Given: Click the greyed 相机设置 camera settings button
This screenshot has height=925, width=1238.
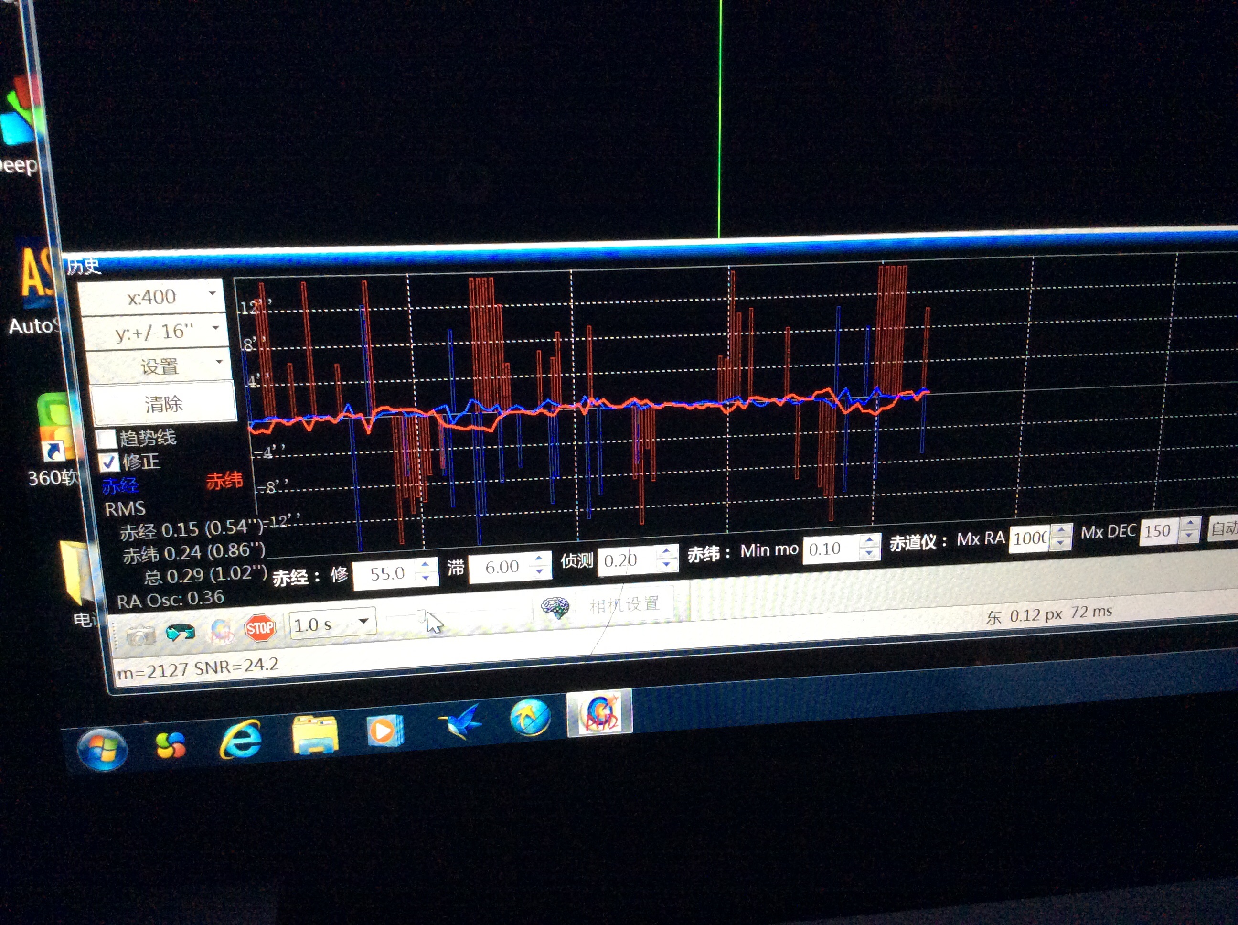Looking at the screenshot, I should (624, 604).
